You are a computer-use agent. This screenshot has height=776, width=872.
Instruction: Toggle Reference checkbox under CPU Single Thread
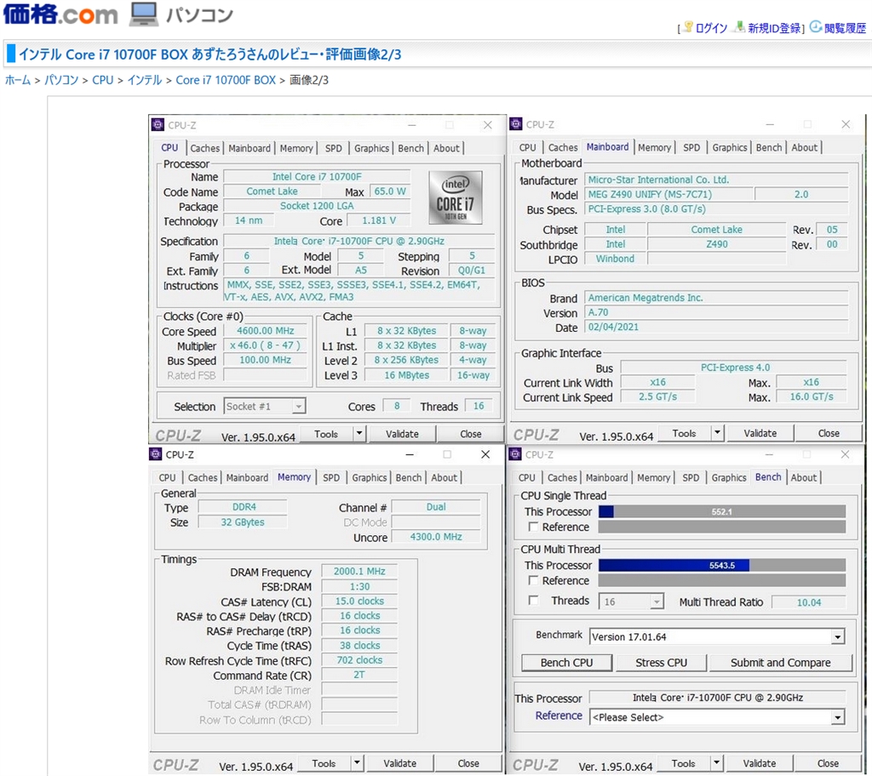coord(533,527)
